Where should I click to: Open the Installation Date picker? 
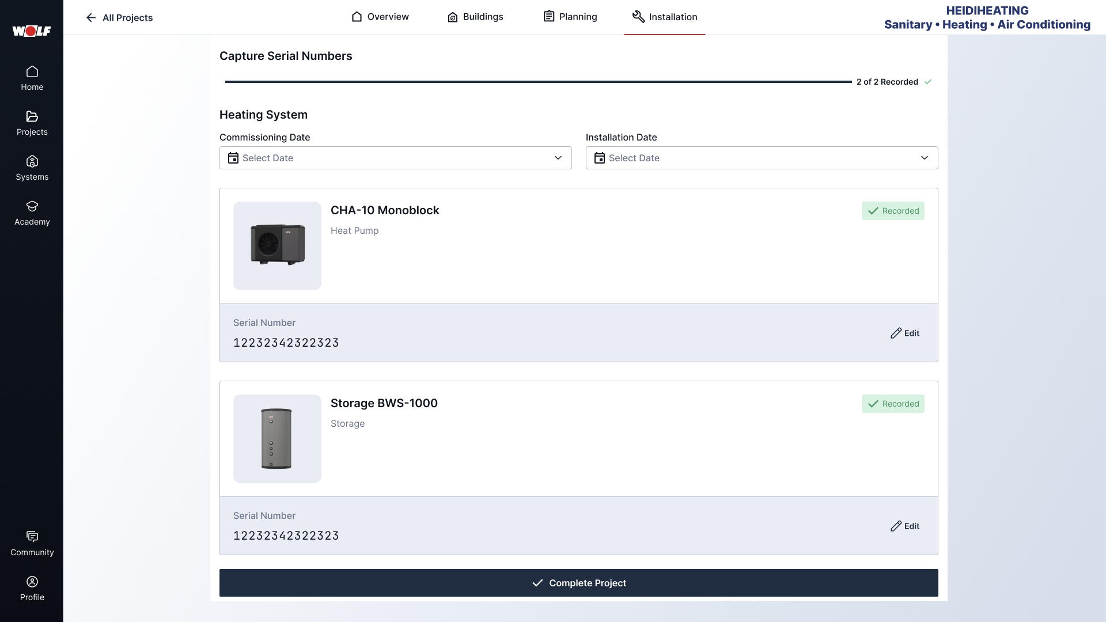point(762,158)
